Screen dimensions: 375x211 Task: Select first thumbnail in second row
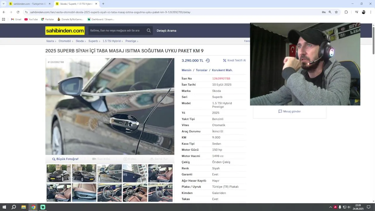tap(59, 193)
